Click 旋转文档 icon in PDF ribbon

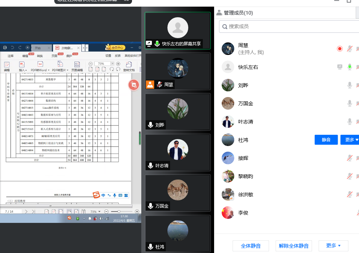coord(129,64)
